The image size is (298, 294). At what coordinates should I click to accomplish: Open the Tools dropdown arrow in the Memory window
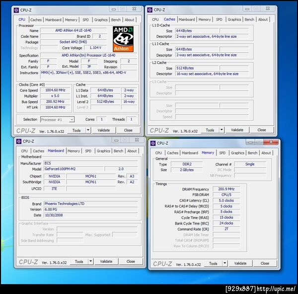point(225,263)
